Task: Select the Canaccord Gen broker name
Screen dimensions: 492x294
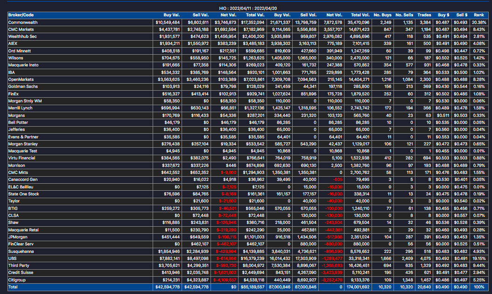Action: (x=22, y=179)
